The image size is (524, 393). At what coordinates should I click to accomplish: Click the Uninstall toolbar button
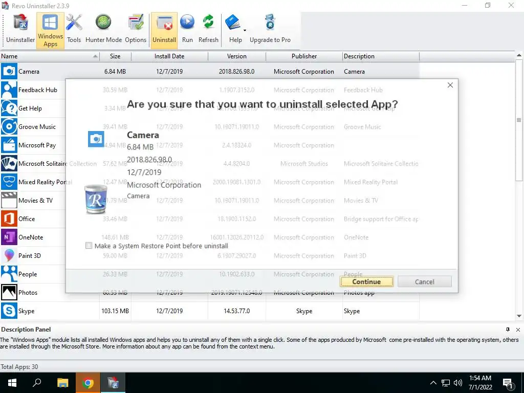164,30
